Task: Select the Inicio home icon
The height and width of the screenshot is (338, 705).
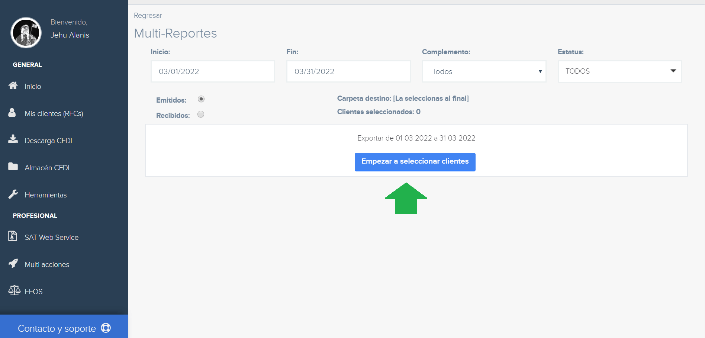Action: click(x=13, y=86)
